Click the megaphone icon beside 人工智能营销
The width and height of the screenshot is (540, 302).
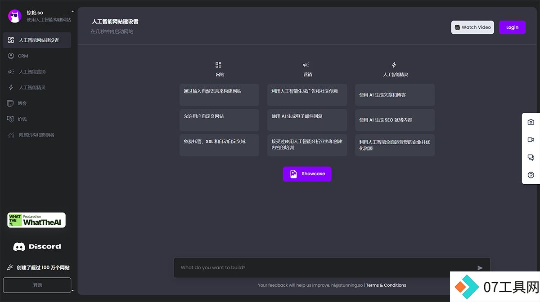point(11,71)
